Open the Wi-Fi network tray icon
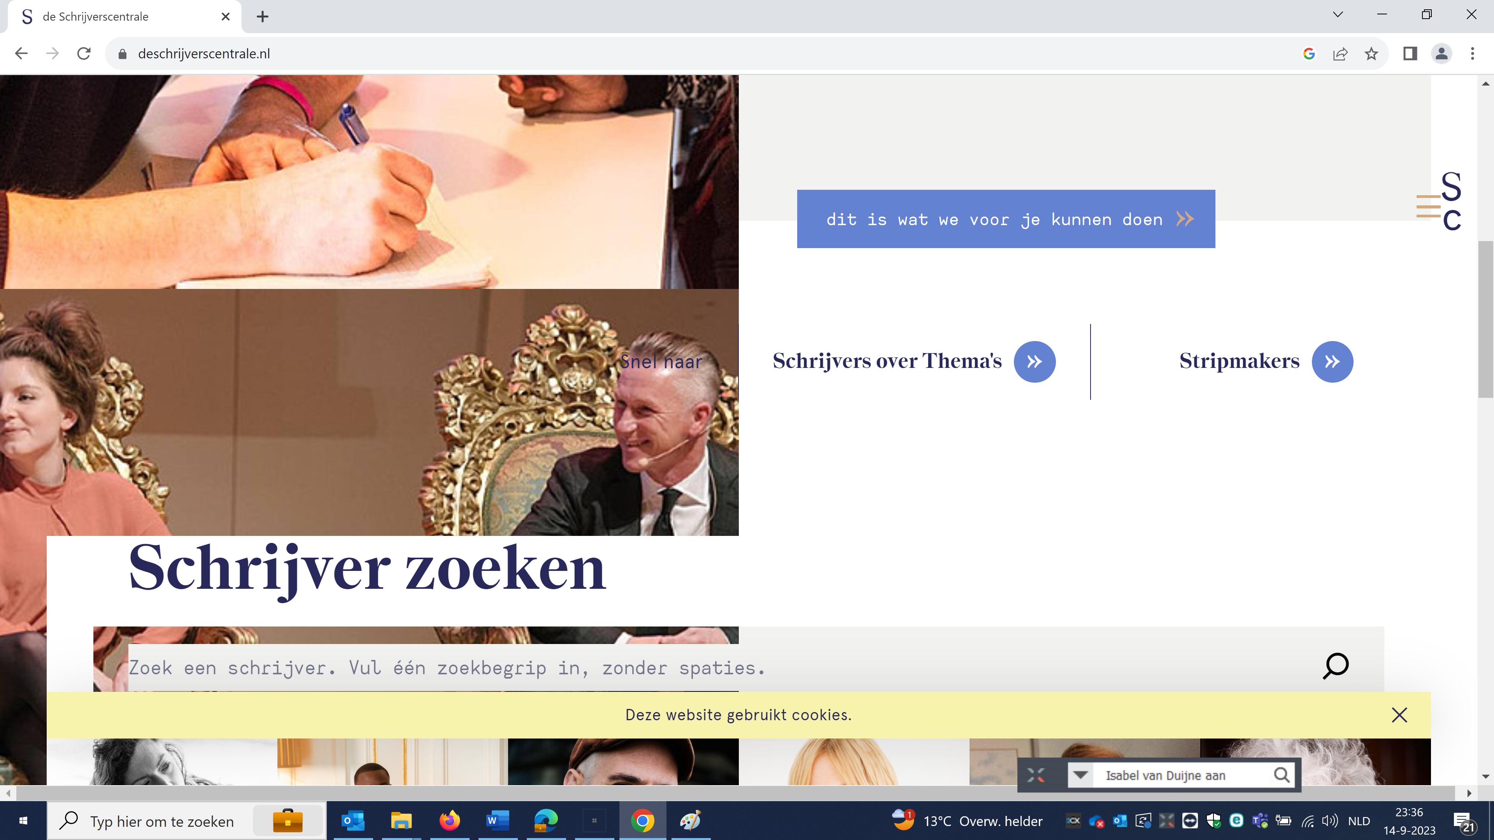Viewport: 1494px width, 840px height. 1307,821
